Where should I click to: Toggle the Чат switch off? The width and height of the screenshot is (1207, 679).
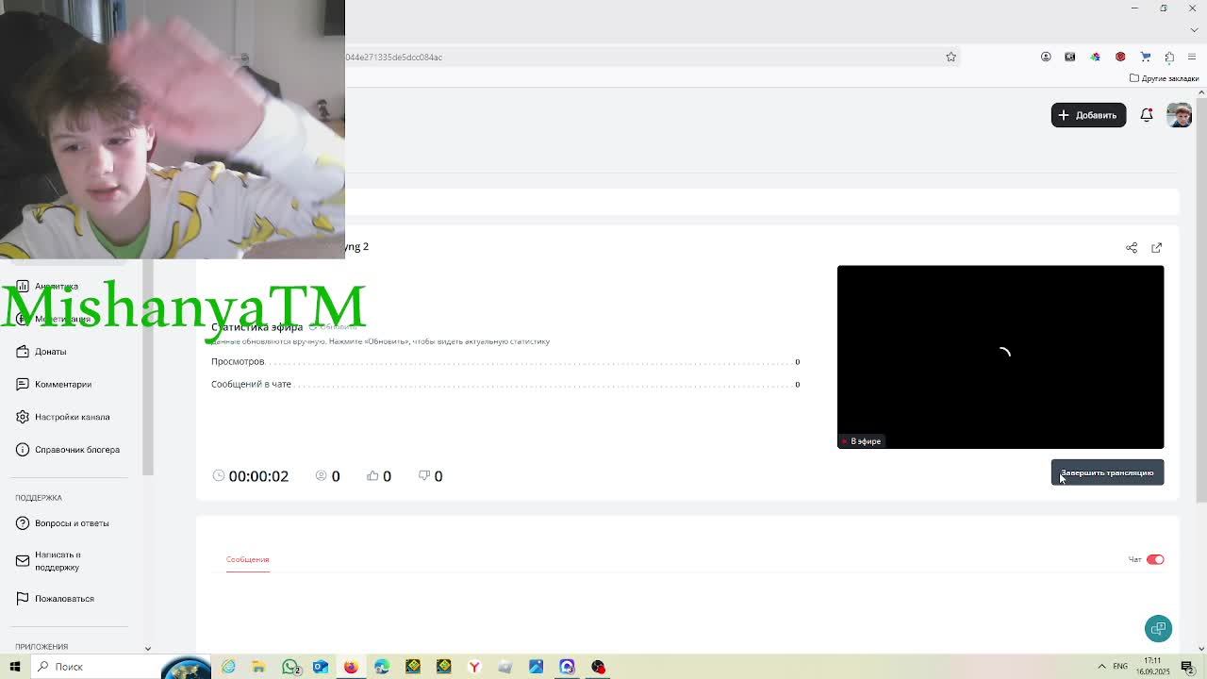click(x=1155, y=559)
